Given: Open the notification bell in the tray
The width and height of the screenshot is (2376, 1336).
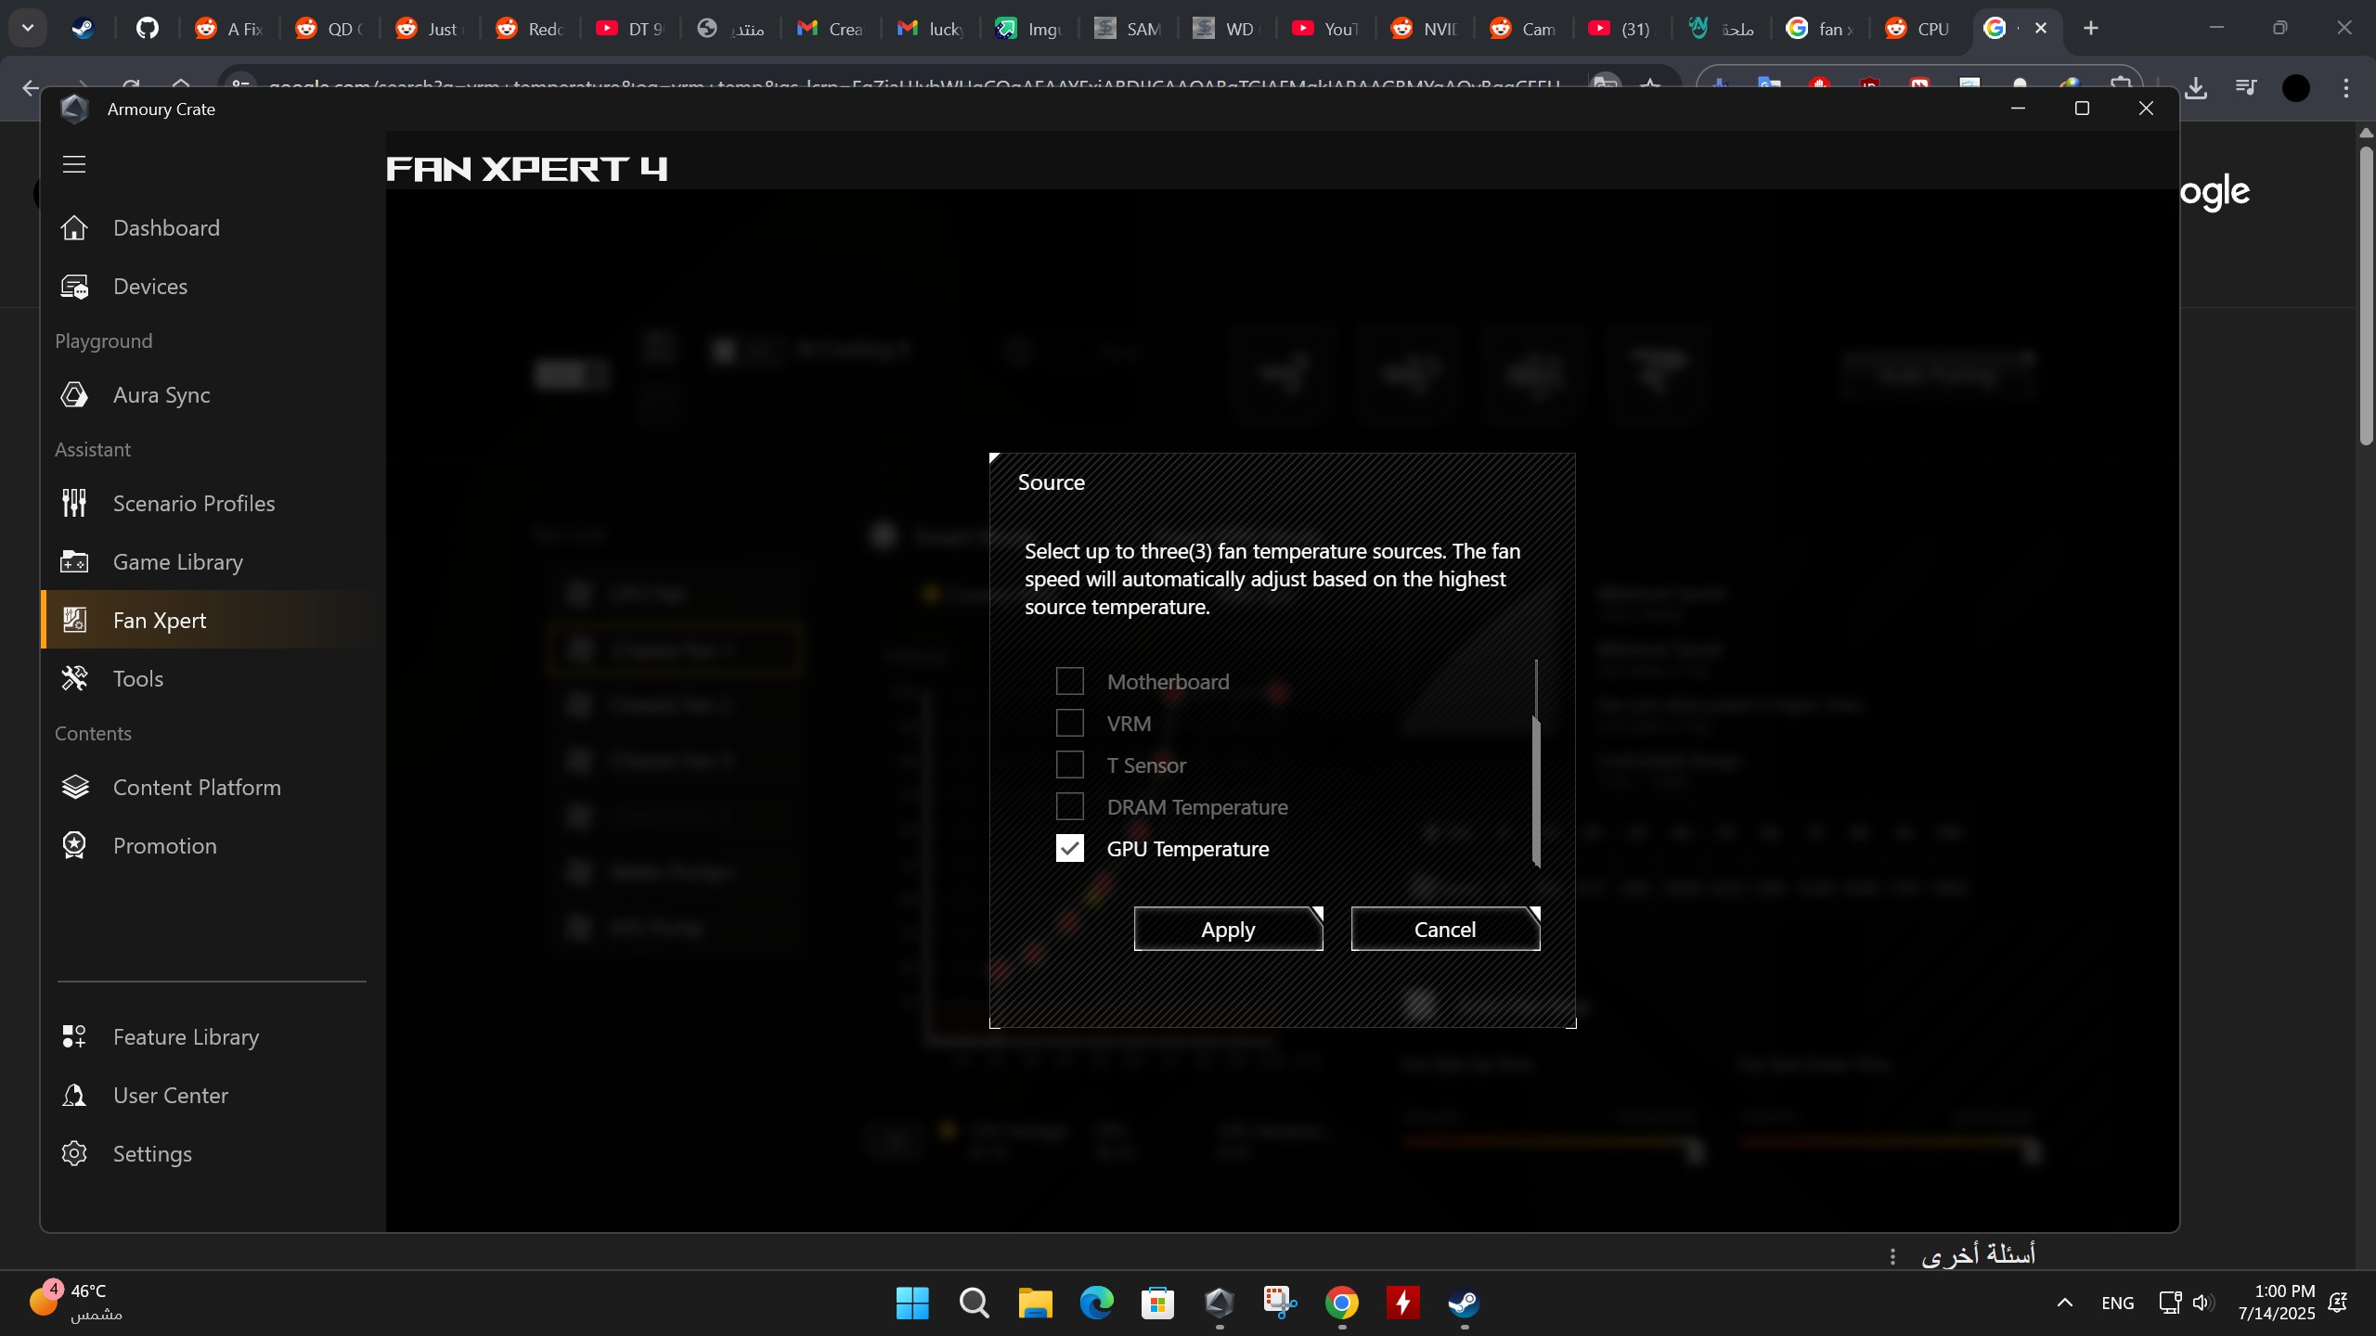Looking at the screenshot, I should [2339, 1304].
